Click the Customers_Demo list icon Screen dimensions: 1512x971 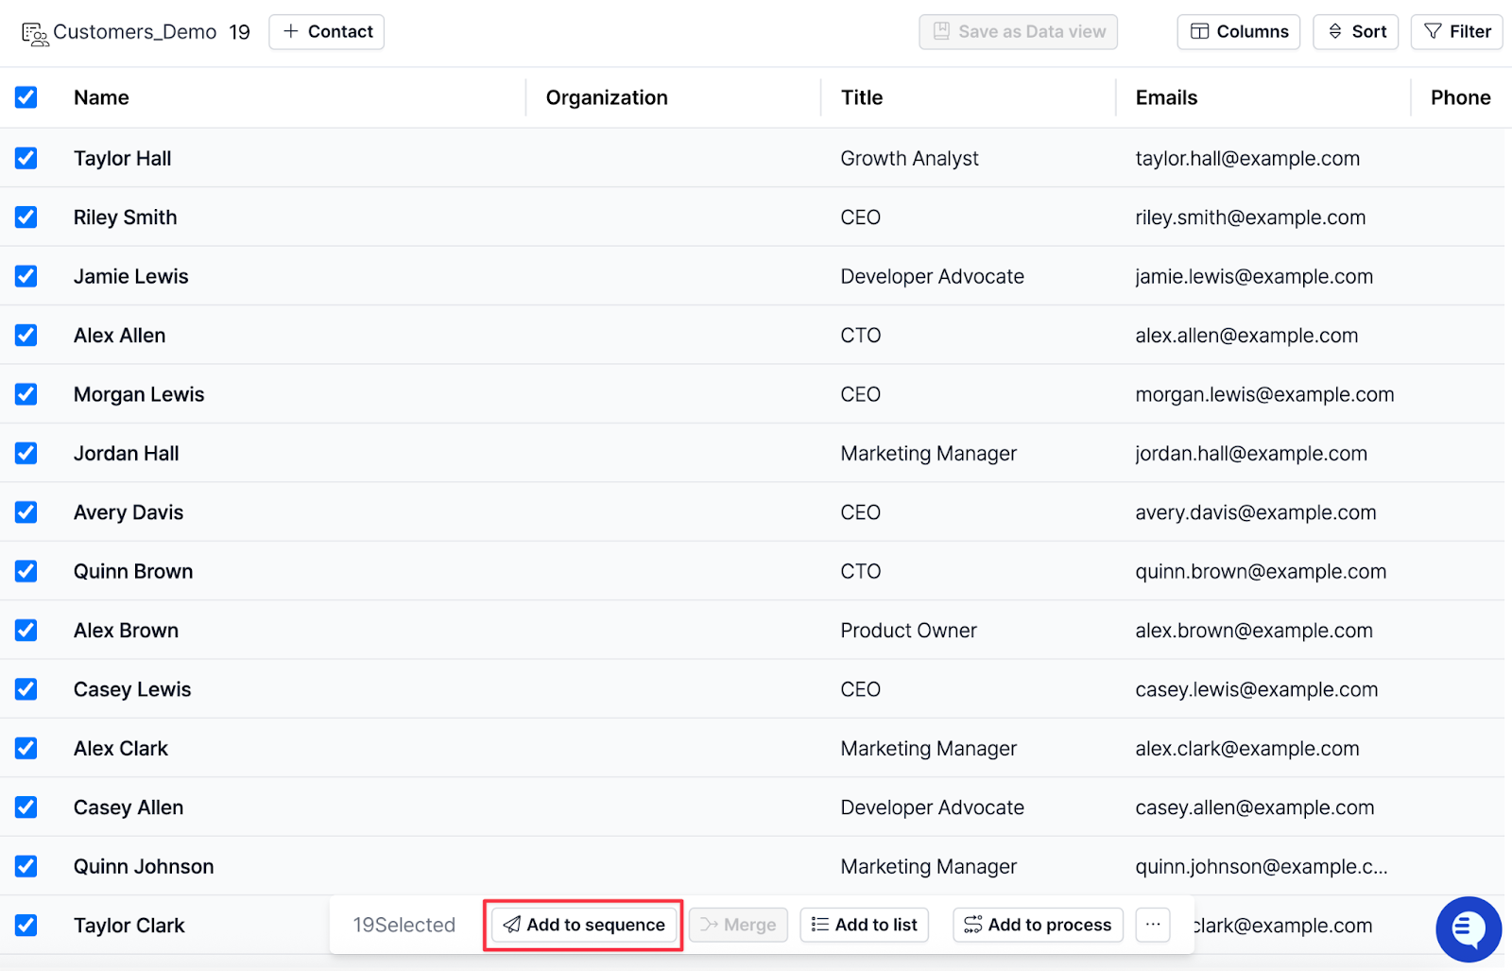click(35, 34)
